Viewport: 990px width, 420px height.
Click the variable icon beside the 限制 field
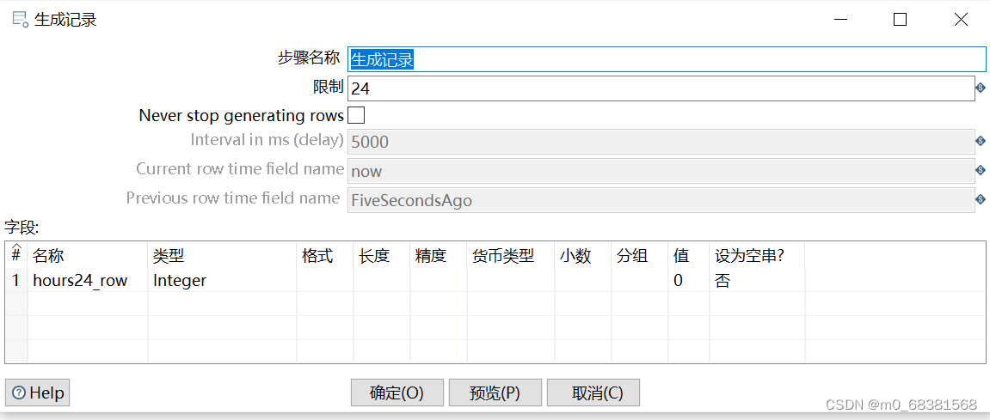click(981, 88)
